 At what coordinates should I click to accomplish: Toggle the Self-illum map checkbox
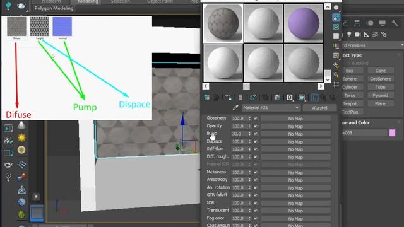tap(255, 149)
